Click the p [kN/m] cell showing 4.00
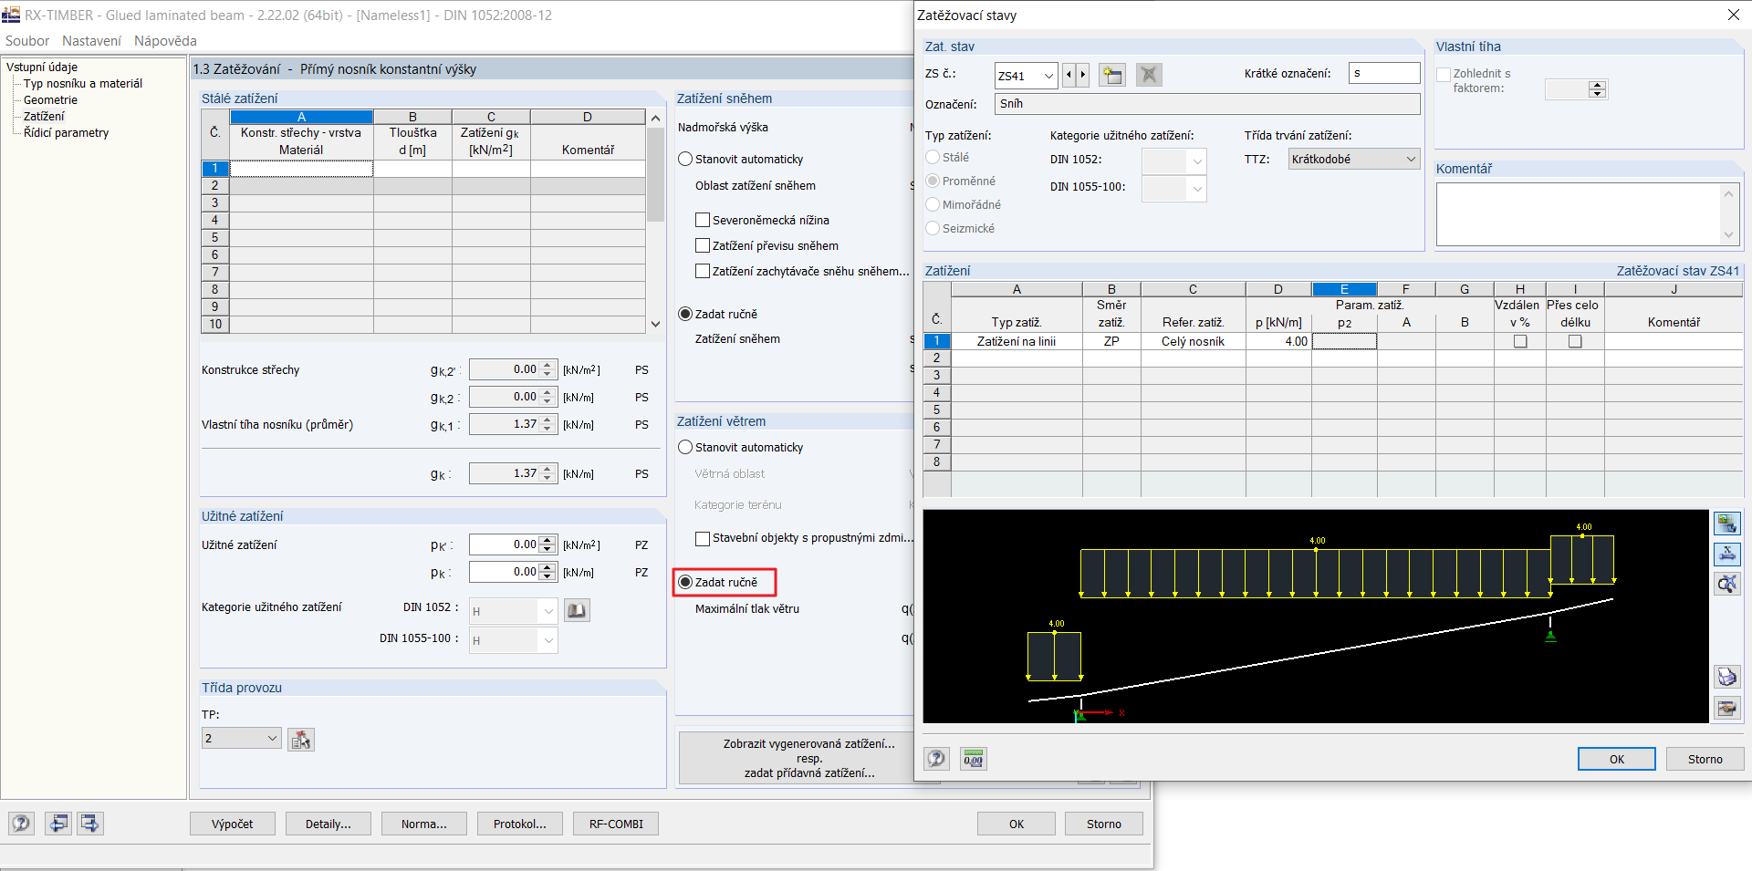The height and width of the screenshot is (871, 1752). pos(1278,341)
